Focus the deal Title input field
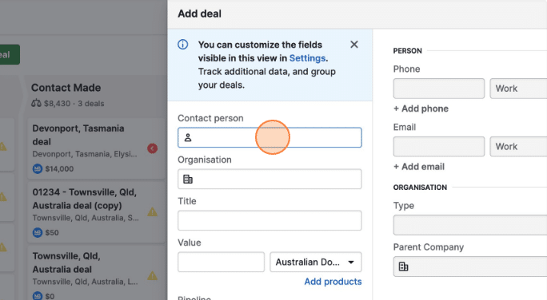This screenshot has height=300, width=547. click(x=270, y=220)
